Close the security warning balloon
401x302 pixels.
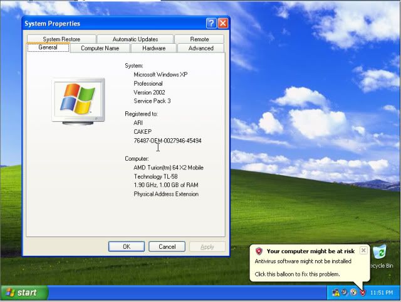[363, 251]
